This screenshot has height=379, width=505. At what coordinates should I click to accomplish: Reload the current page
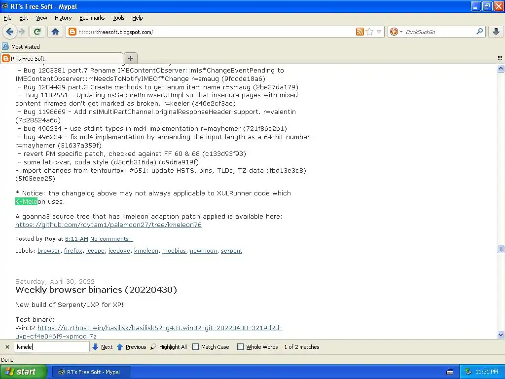(37, 32)
